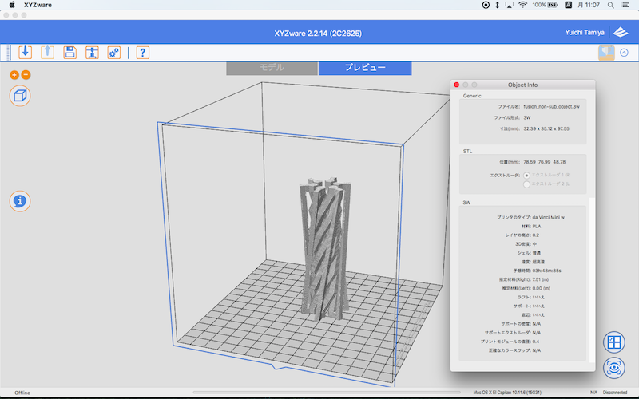The width and height of the screenshot is (639, 399).
Task: Click the dimensions 32.39 x 35.12 x 97.55
Action: [x=546, y=128]
